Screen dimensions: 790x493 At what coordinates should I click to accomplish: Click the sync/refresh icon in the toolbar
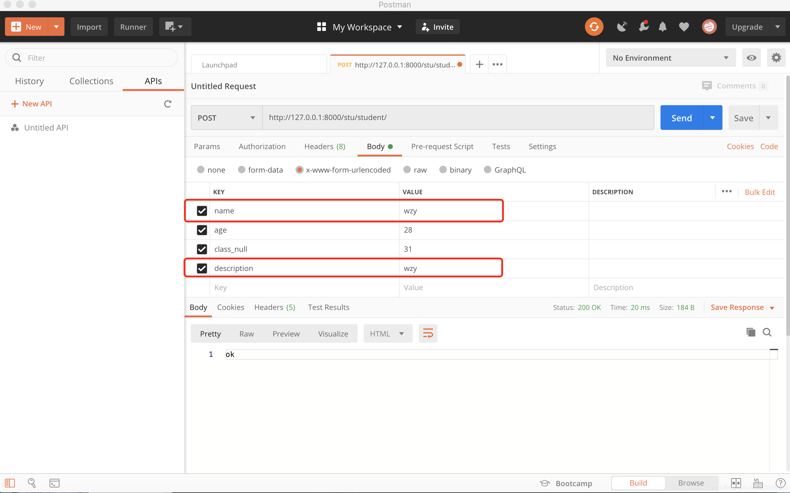pyautogui.click(x=593, y=26)
